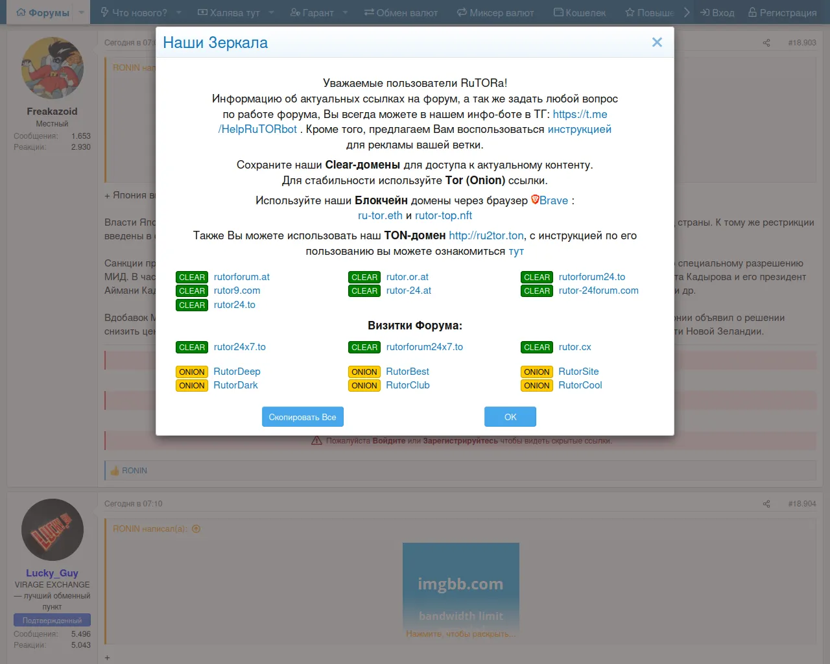Open the rutor-24.at mirror link
Viewport: 830px width, 664px height.
tap(409, 290)
